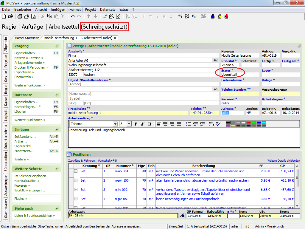The height and width of the screenshot is (229, 305).
Task: Click the euro-dollar currency icon
Action: tap(194, 16)
